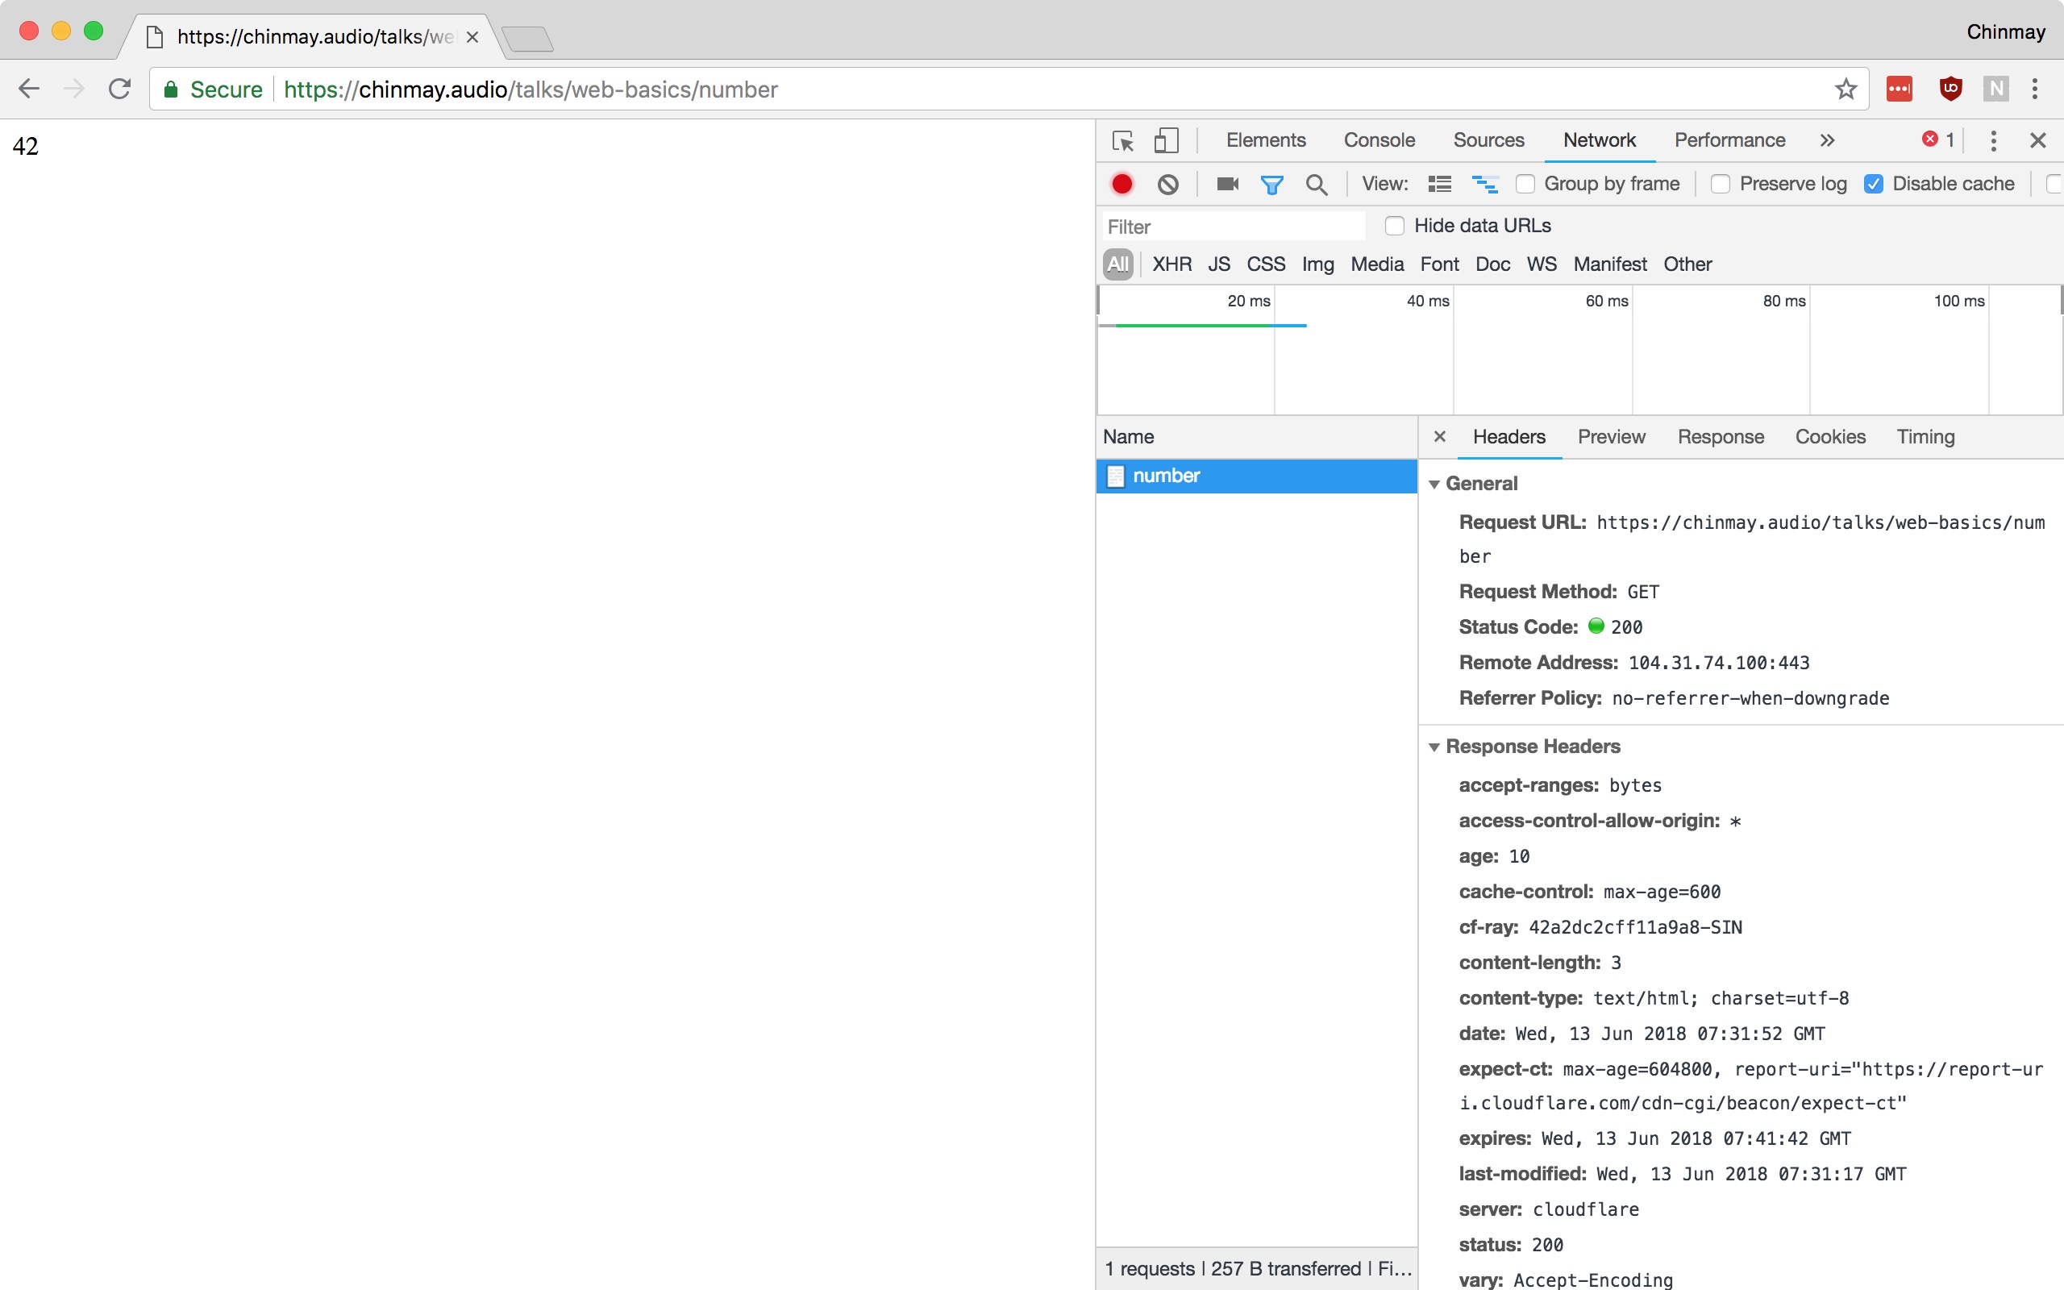Switch to the Console tab

click(x=1378, y=140)
